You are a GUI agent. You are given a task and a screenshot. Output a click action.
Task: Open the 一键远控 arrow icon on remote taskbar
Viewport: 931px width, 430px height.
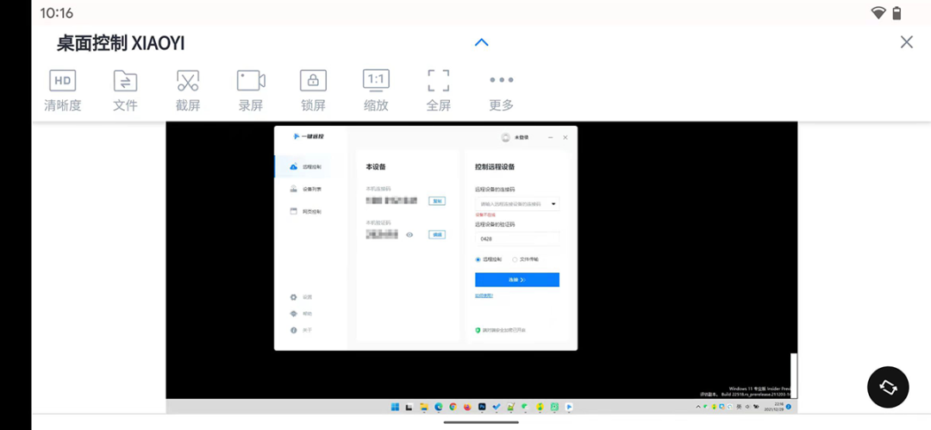pyautogui.click(x=569, y=407)
